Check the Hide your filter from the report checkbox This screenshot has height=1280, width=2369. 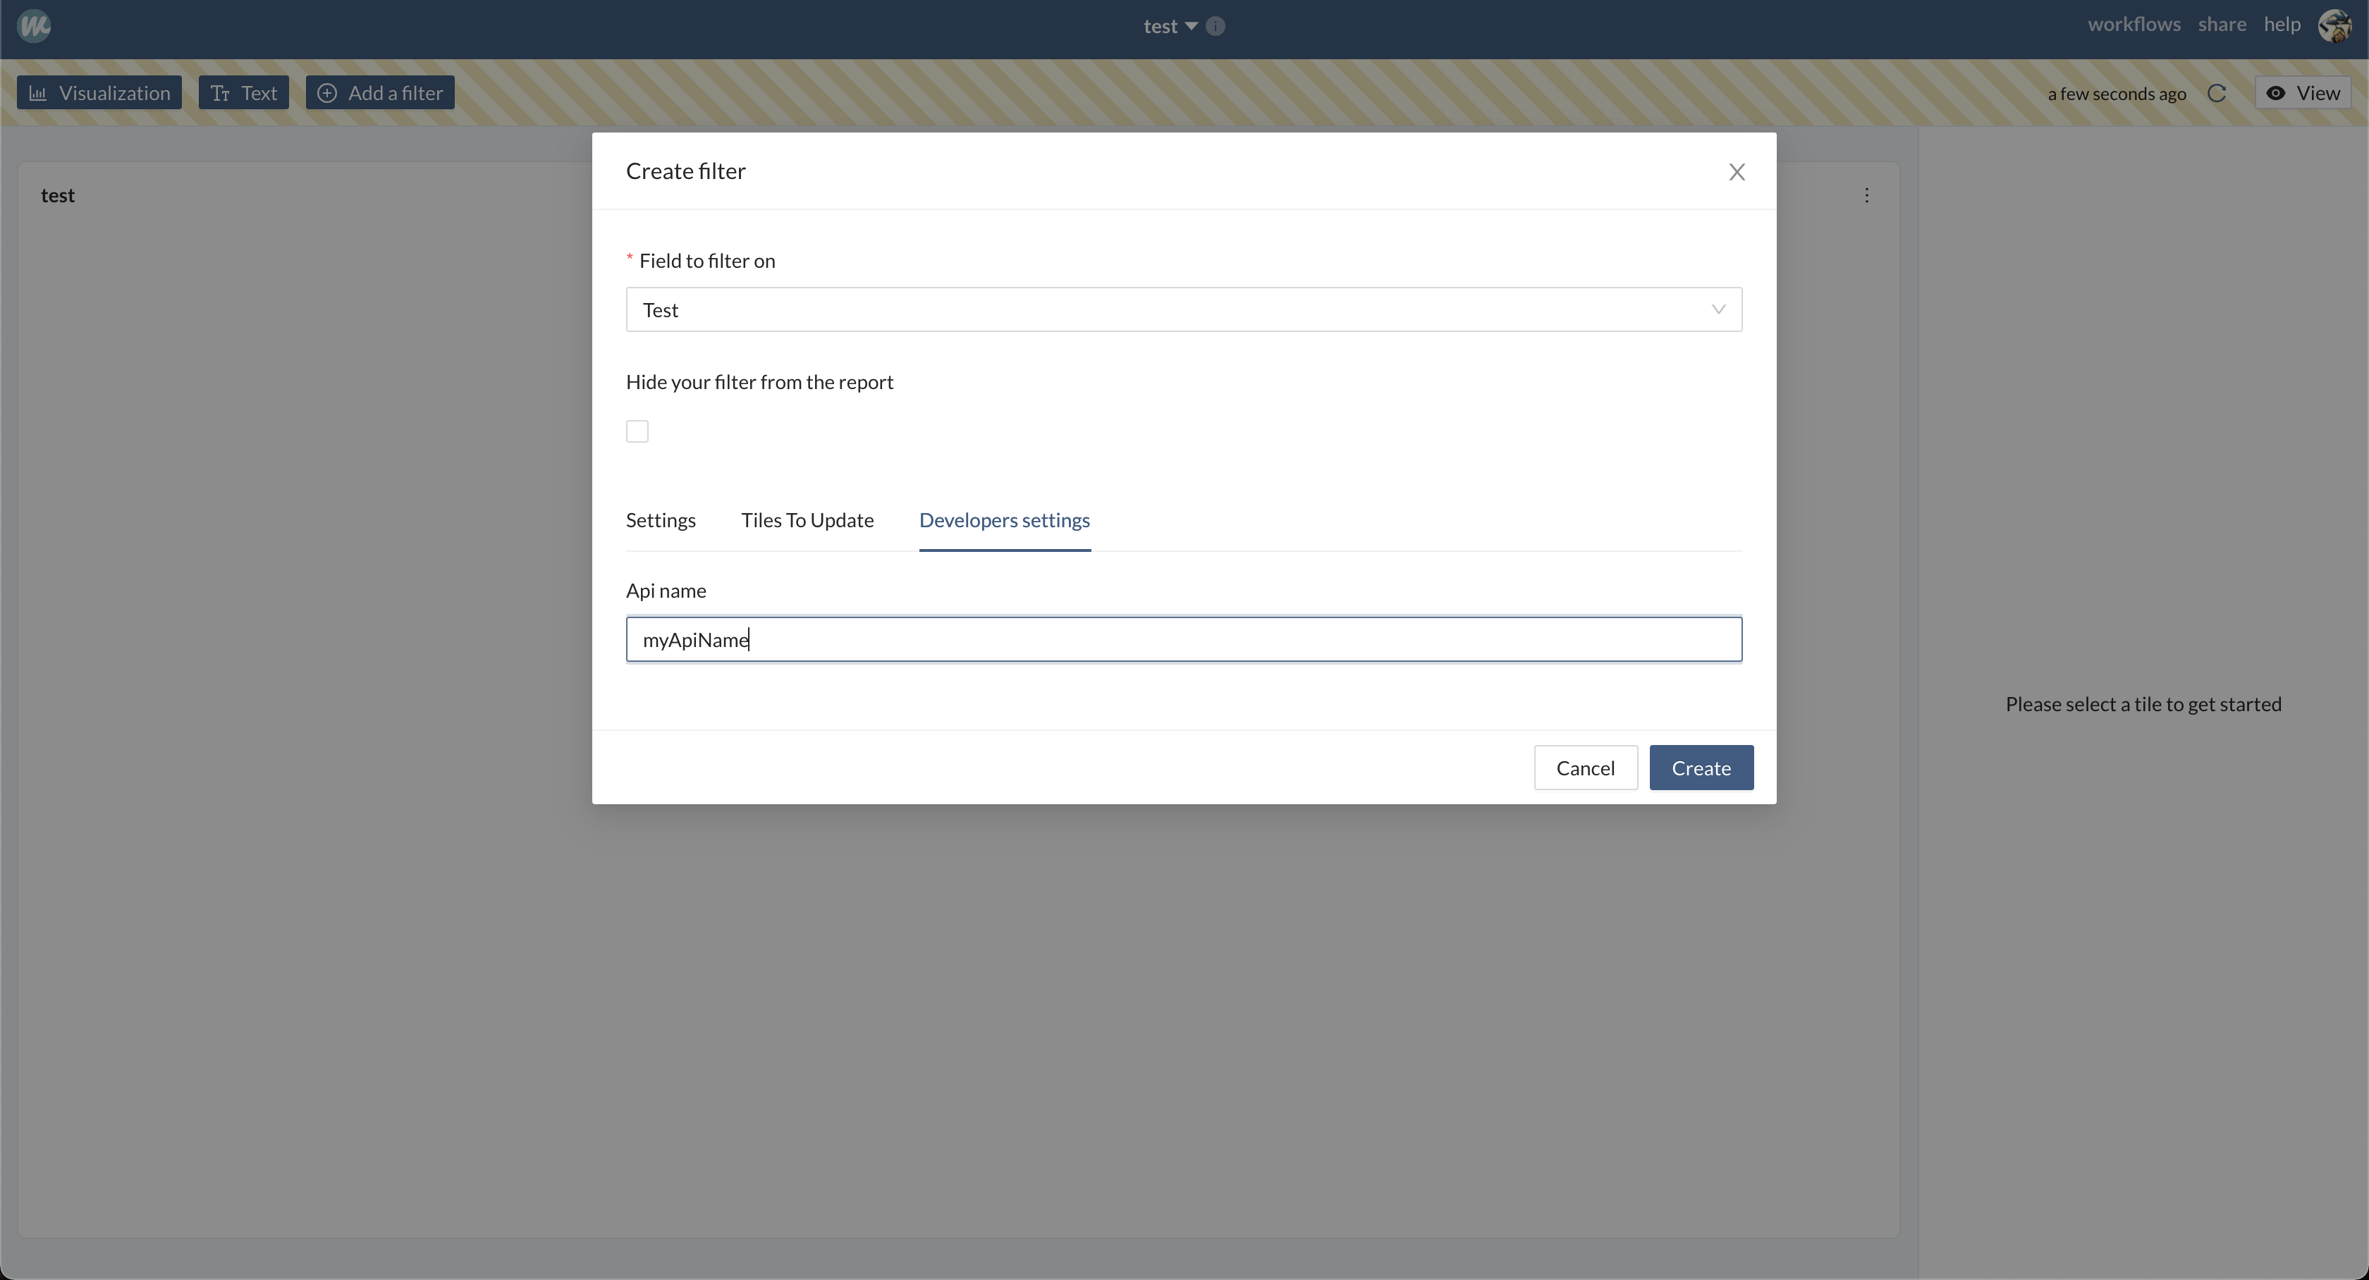(x=637, y=431)
